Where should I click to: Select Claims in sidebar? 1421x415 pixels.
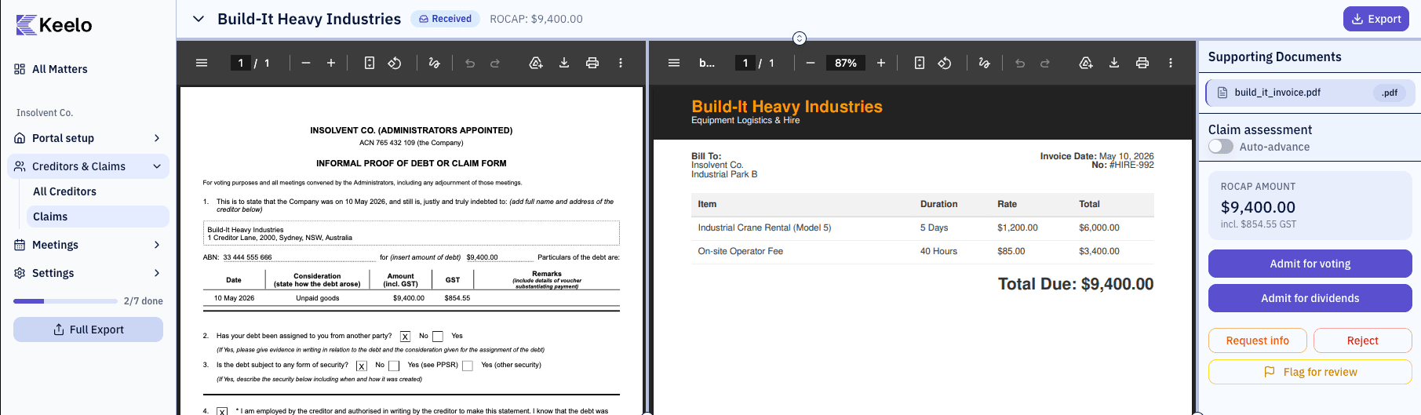pyautogui.click(x=97, y=217)
